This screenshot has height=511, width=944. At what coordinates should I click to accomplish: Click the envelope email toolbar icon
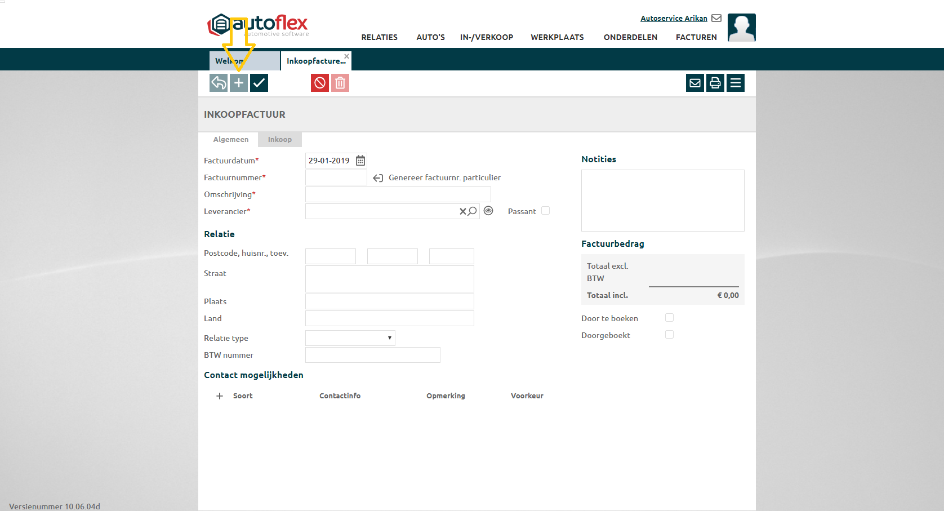tap(695, 83)
